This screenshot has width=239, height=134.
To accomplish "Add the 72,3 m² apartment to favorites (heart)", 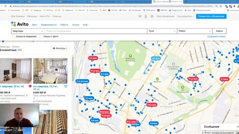I will [x=66, y=86].
